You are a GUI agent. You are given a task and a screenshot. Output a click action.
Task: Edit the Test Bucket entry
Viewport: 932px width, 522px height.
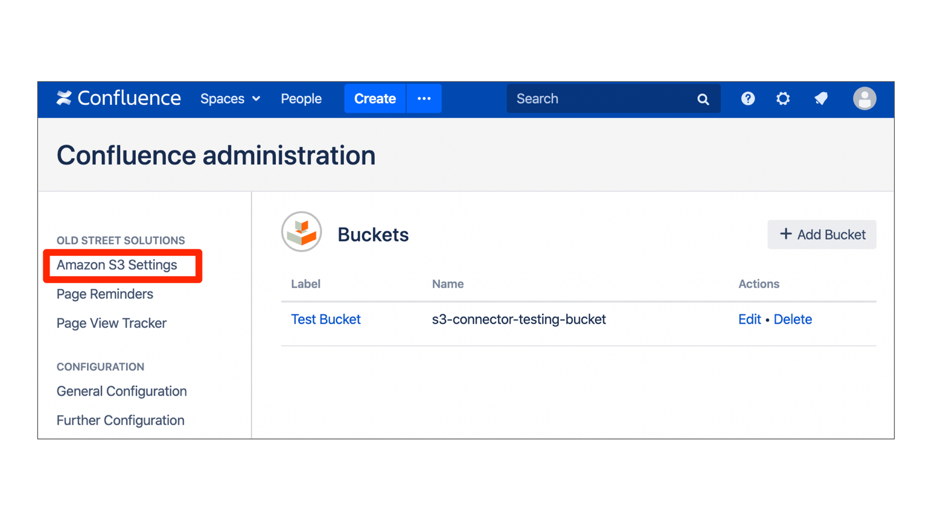point(749,320)
